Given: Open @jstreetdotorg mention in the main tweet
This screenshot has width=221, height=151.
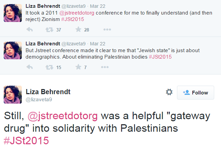Looking at the screenshot, I should click(x=63, y=116).
